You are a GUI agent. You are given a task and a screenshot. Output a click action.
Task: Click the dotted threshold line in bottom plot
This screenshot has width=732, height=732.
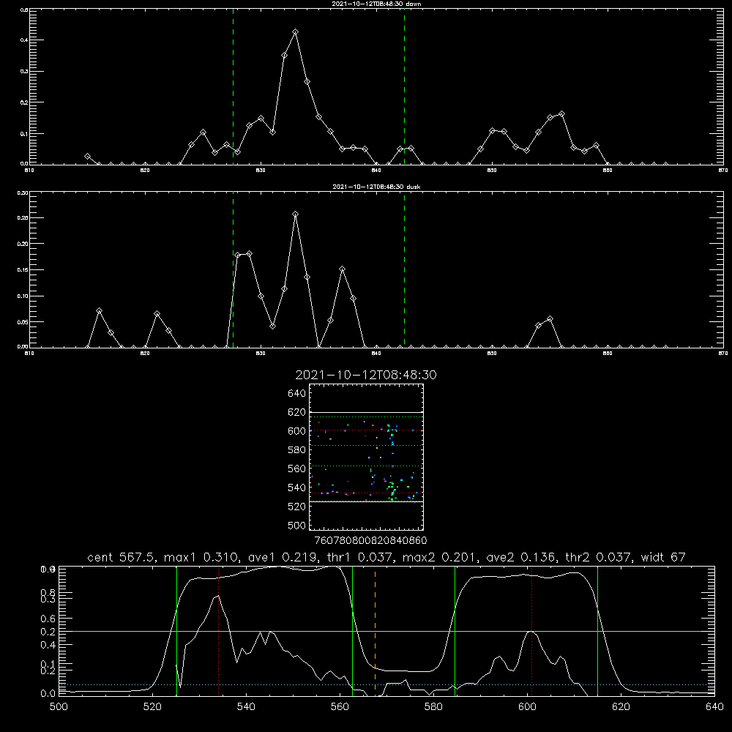click(x=386, y=684)
